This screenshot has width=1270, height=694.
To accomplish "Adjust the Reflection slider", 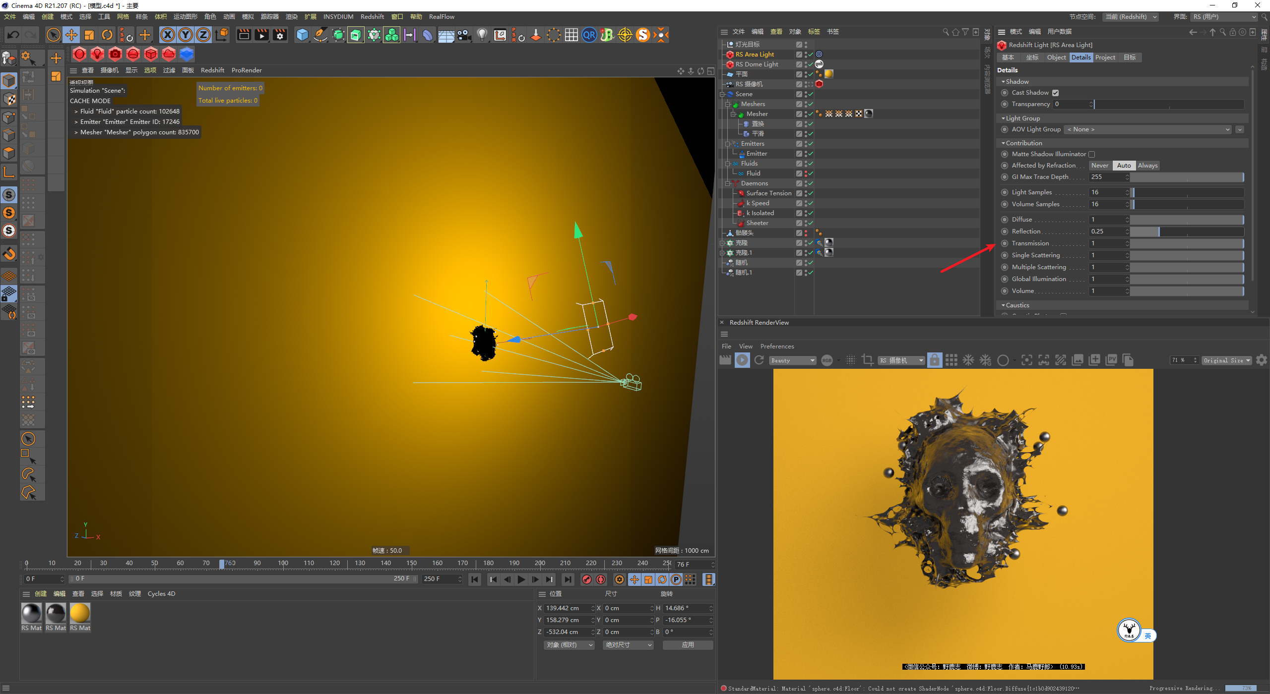I will click(x=1187, y=231).
